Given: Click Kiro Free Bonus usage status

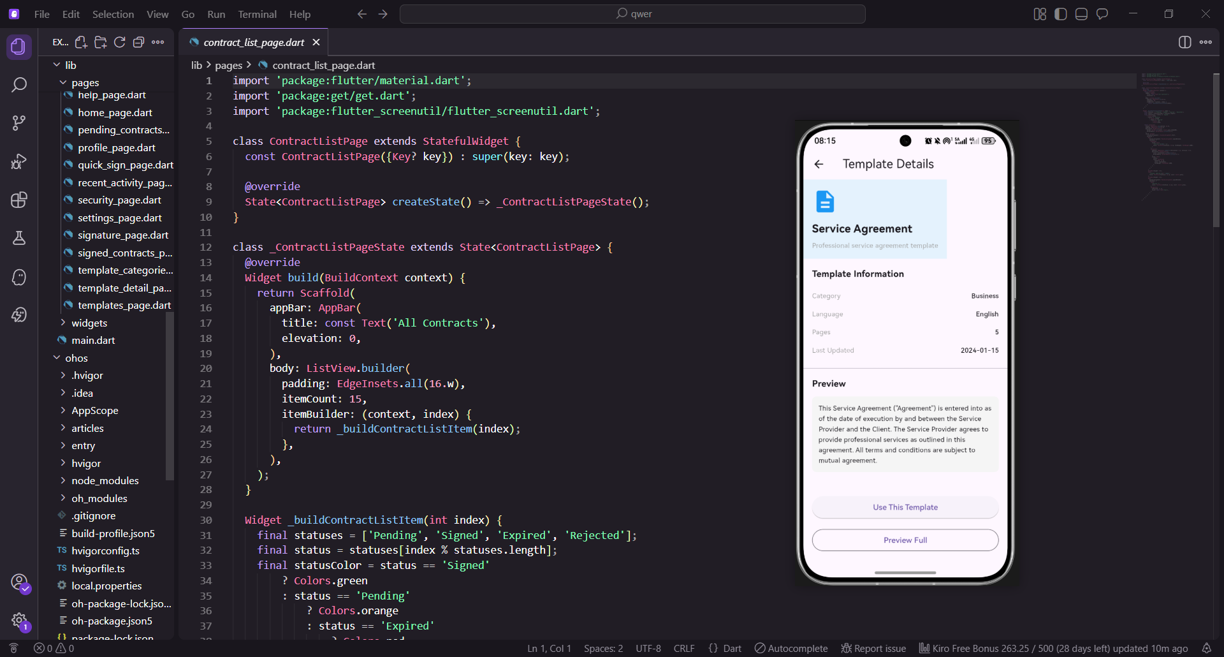Looking at the screenshot, I should [1053, 648].
